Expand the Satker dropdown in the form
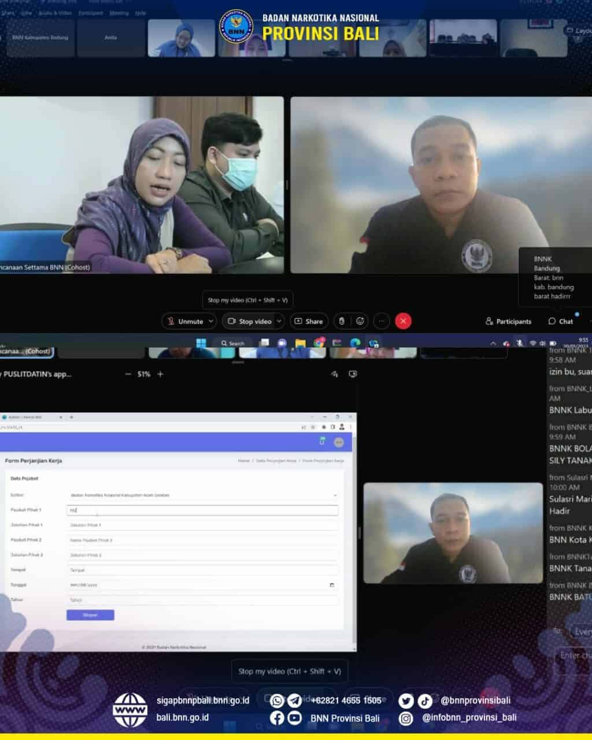Viewport: 592px width, 740px height. 202,495
